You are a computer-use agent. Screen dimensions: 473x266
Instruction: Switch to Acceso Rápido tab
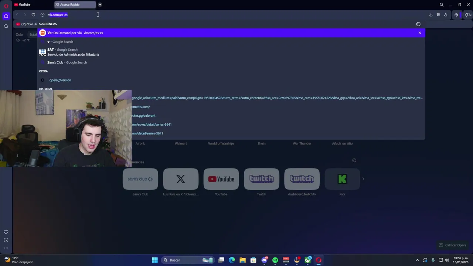75,5
